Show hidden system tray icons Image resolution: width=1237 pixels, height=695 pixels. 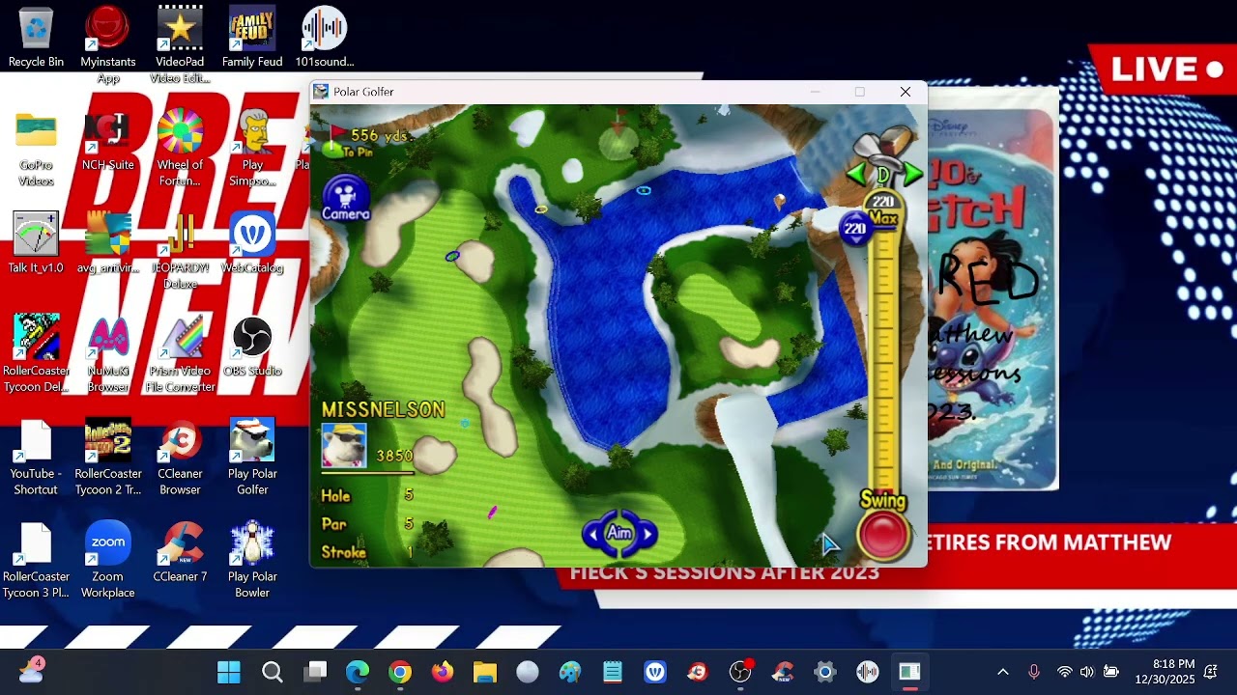point(1003,672)
